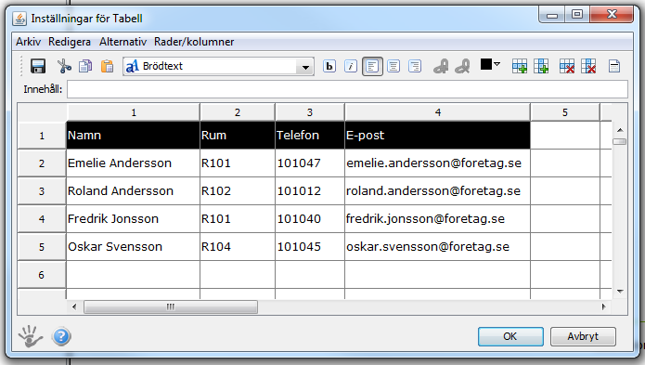Click cell Emelie Andersson
645x365 pixels.
[x=134, y=163]
